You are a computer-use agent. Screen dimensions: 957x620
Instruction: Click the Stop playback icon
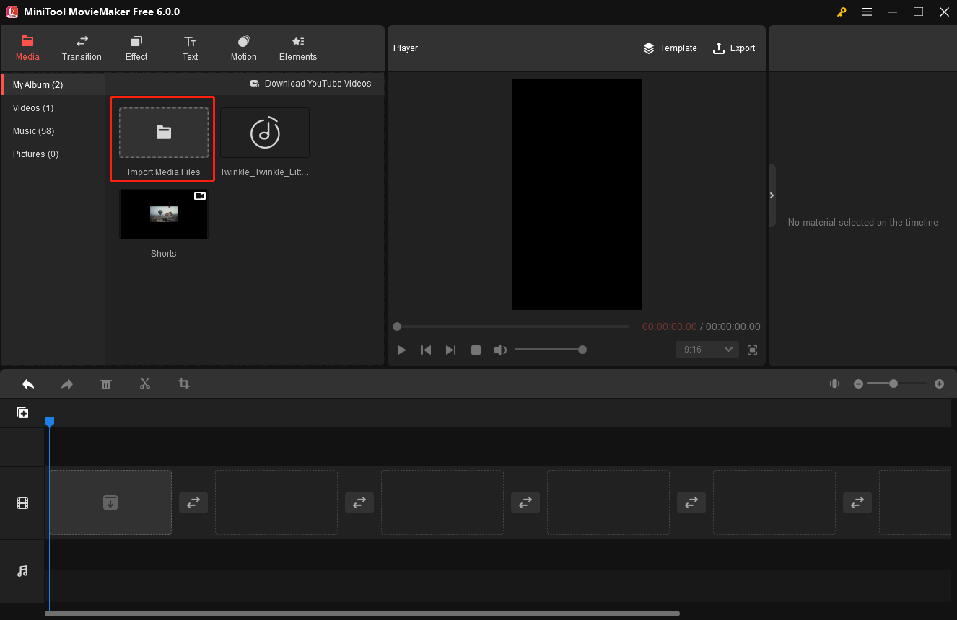pyautogui.click(x=476, y=350)
